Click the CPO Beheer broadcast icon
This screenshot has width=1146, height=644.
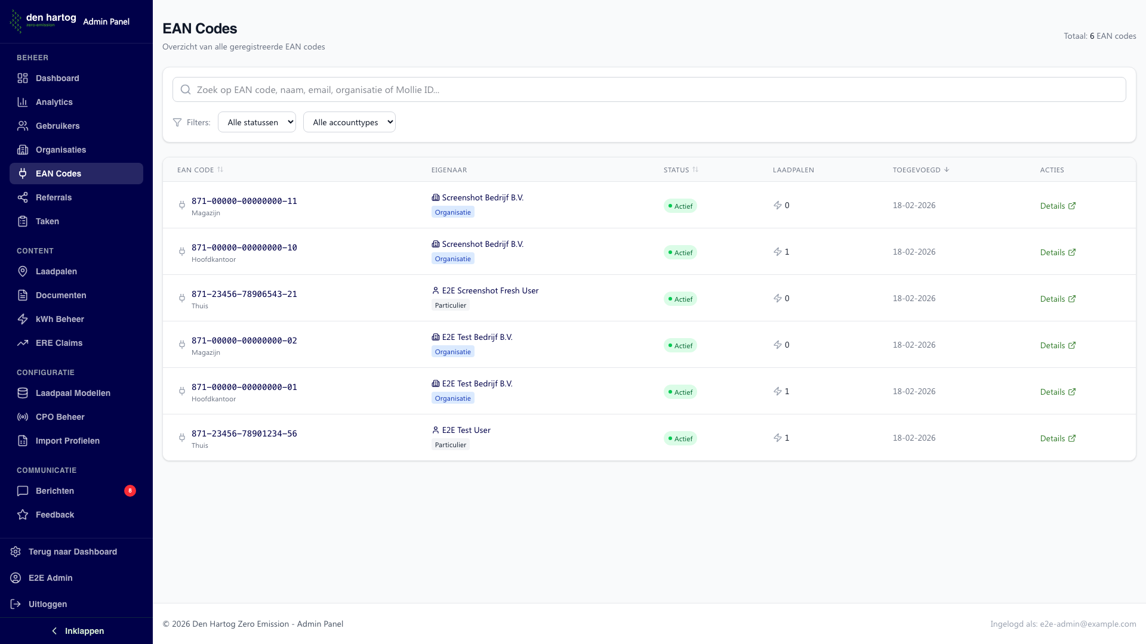(23, 417)
